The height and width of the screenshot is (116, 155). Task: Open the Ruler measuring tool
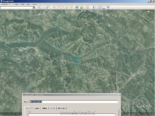tap(94, 7)
